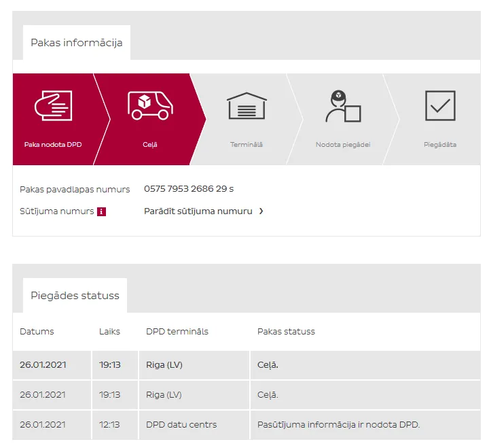The image size is (491, 448).
Task: Click the DPD termināls column header
Action: [177, 331]
